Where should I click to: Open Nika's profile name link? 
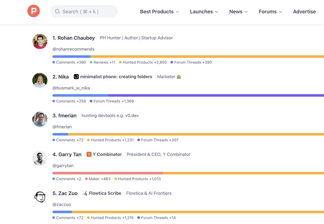pos(60,77)
